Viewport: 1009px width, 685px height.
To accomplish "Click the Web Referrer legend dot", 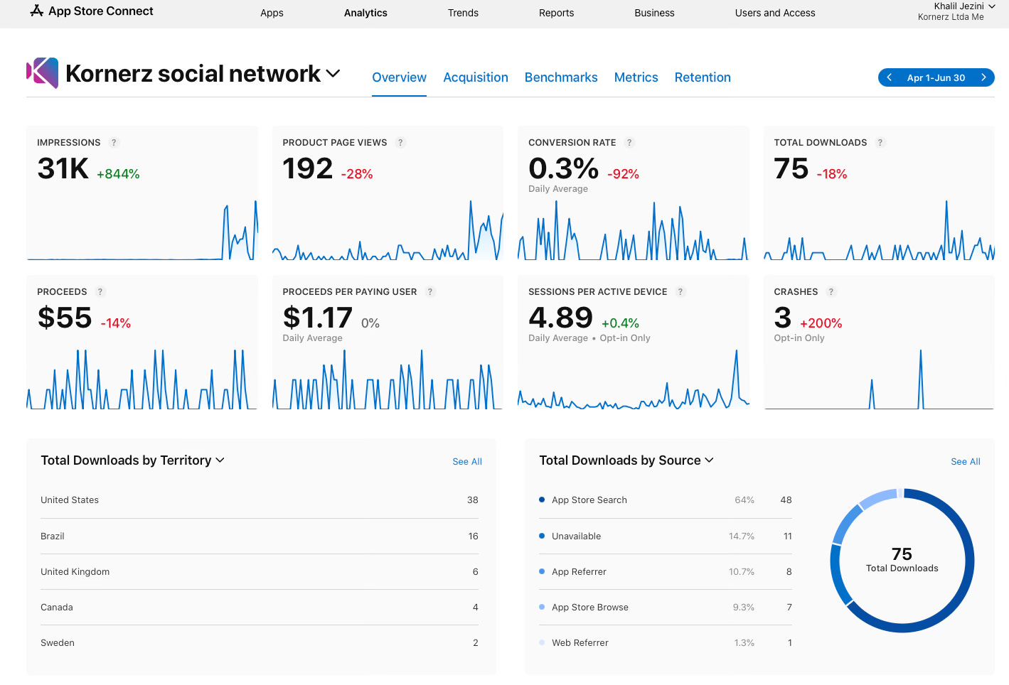I will 542,642.
